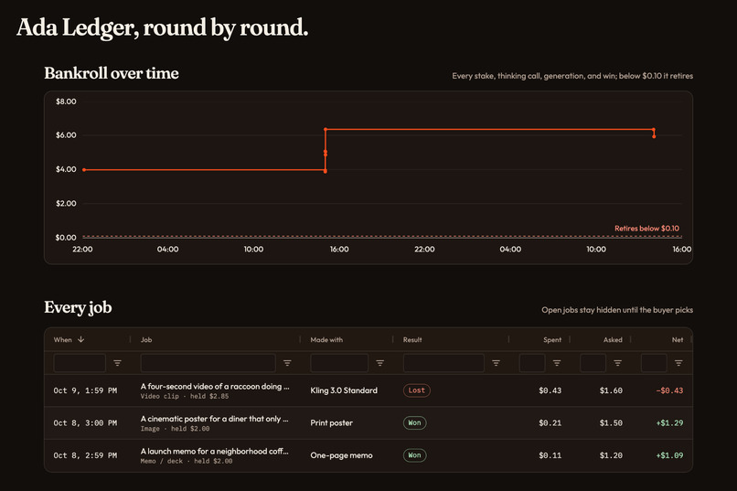This screenshot has height=491, width=737.
Task: Click the 'One-page memo' cell
Action: click(341, 455)
